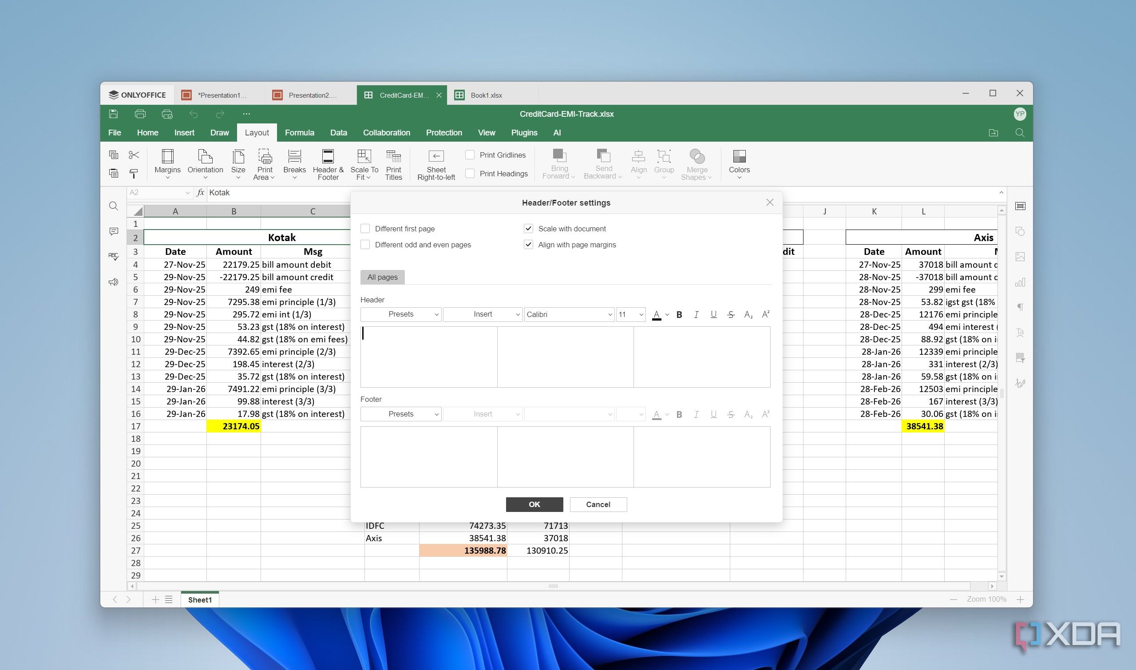
Task: Open the font size 11 dropdown
Action: [x=630, y=314]
